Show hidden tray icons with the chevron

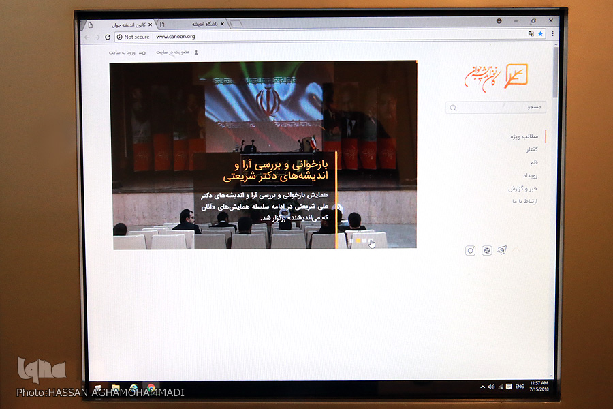[x=483, y=387]
